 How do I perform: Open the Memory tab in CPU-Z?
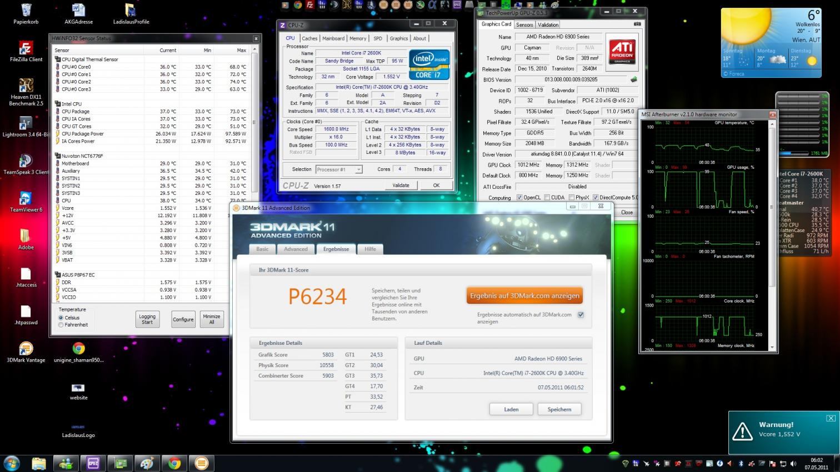tap(358, 38)
